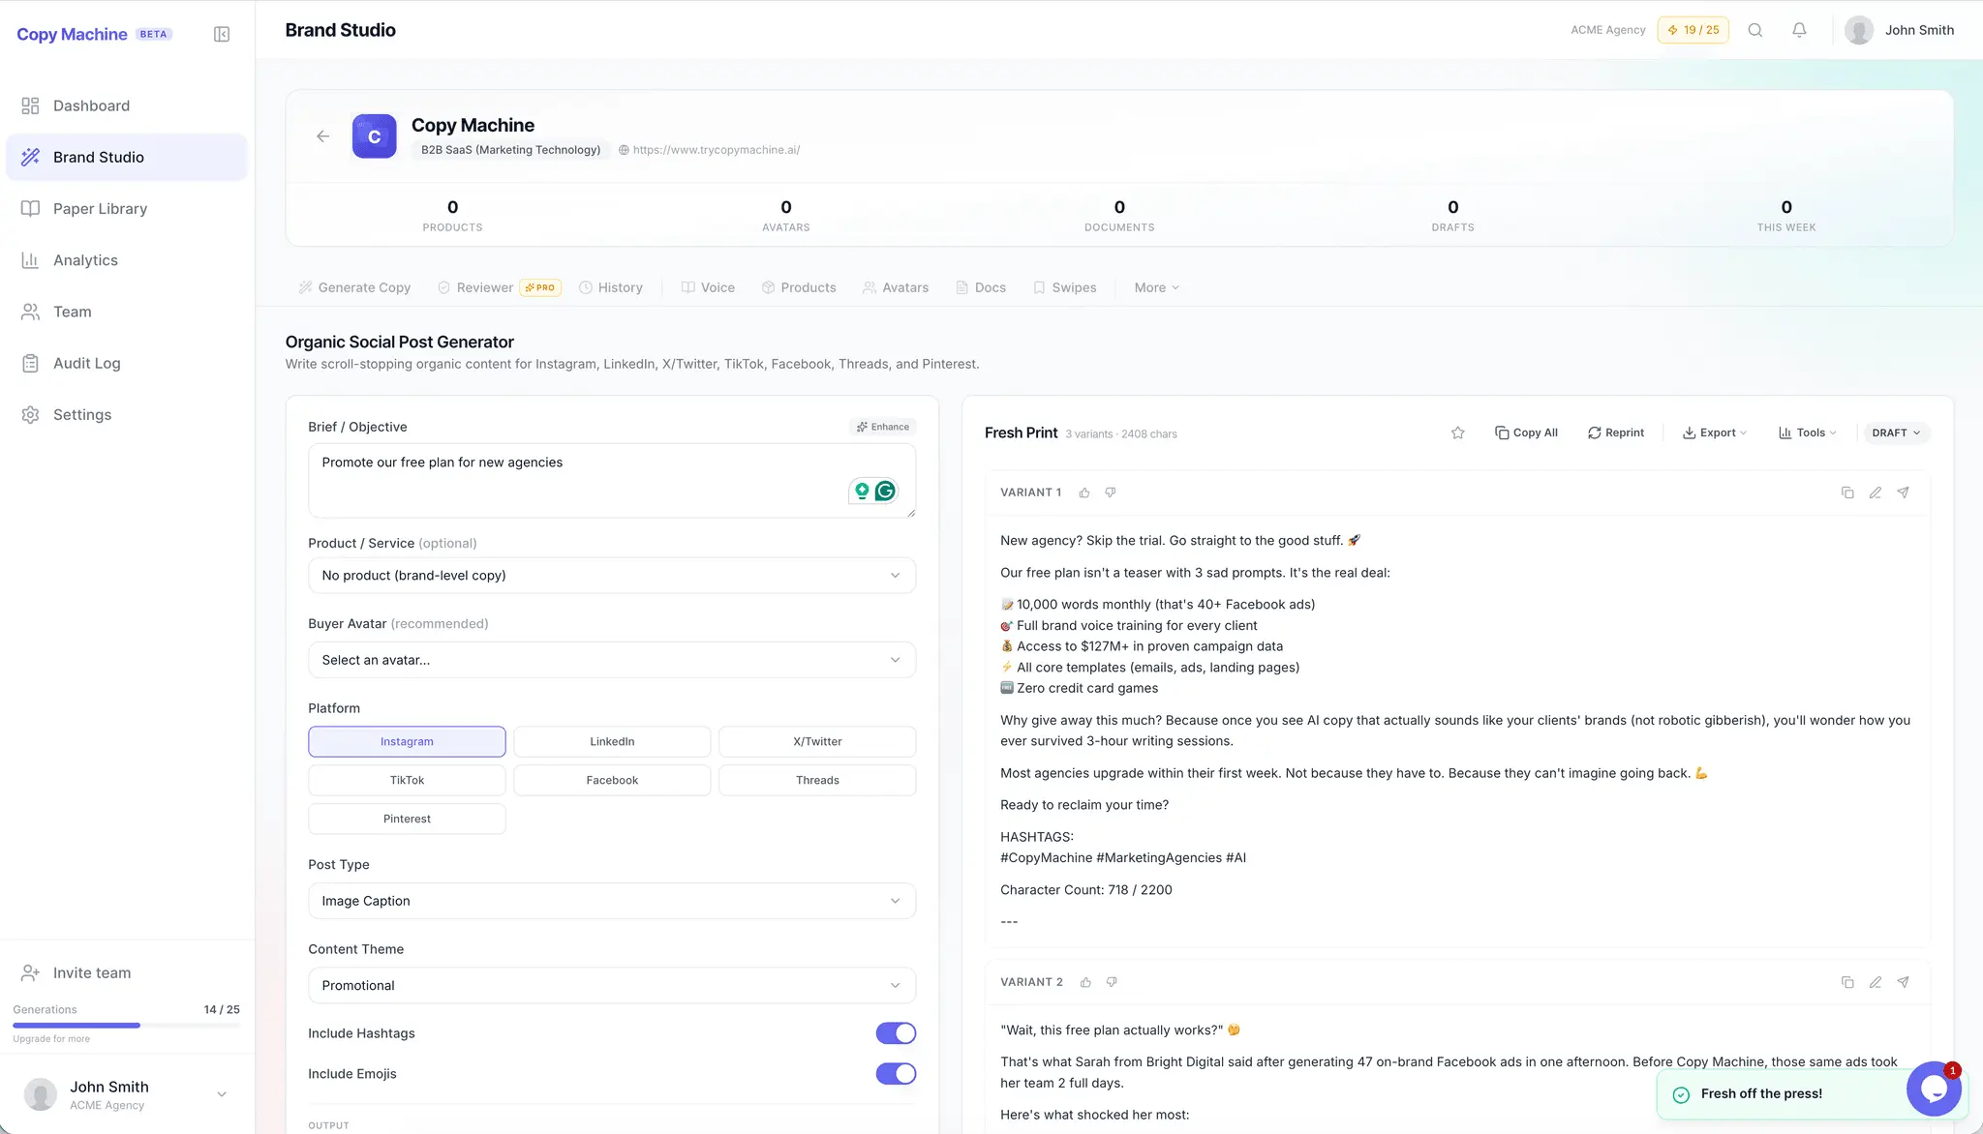The height and width of the screenshot is (1134, 1983).
Task: Open the trycopymachine.ai website link
Action: (x=717, y=150)
